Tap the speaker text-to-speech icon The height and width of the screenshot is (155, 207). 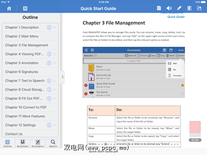pos(169,8)
